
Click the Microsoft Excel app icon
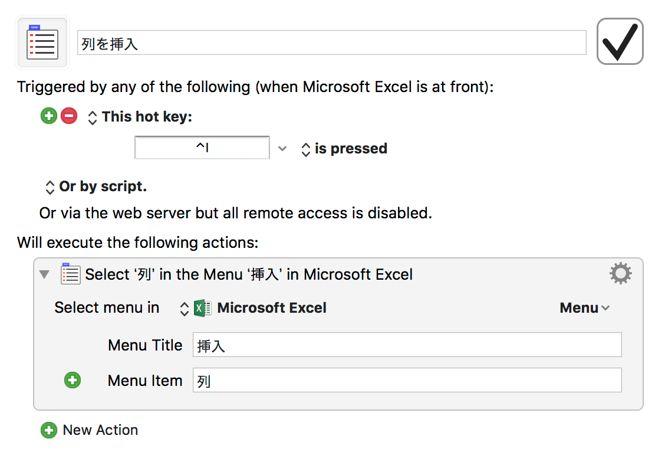[x=203, y=308]
